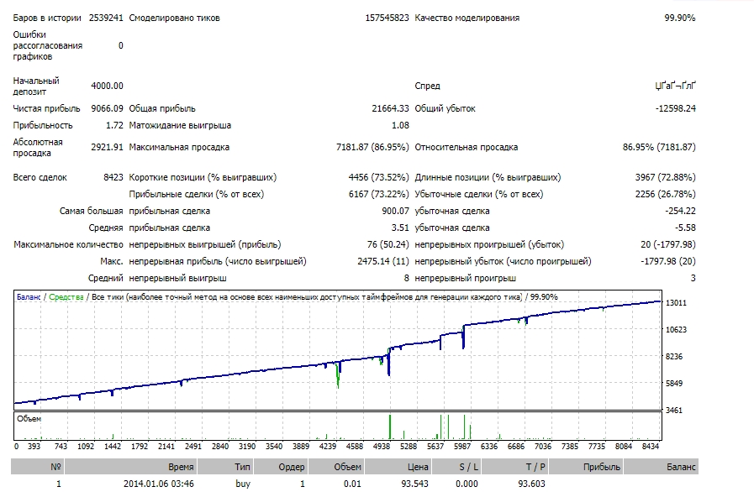This screenshot has height=492, width=754.
Task: Click "Баланс" in the chart legend
Action: click(x=29, y=297)
